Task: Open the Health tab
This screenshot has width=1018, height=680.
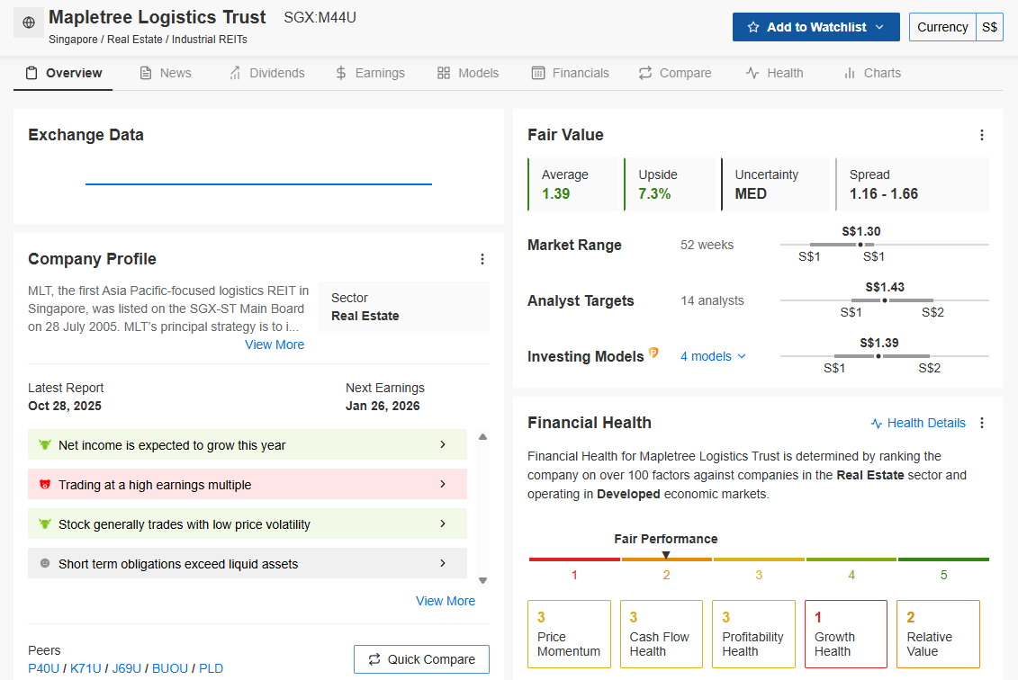Action: (x=775, y=74)
